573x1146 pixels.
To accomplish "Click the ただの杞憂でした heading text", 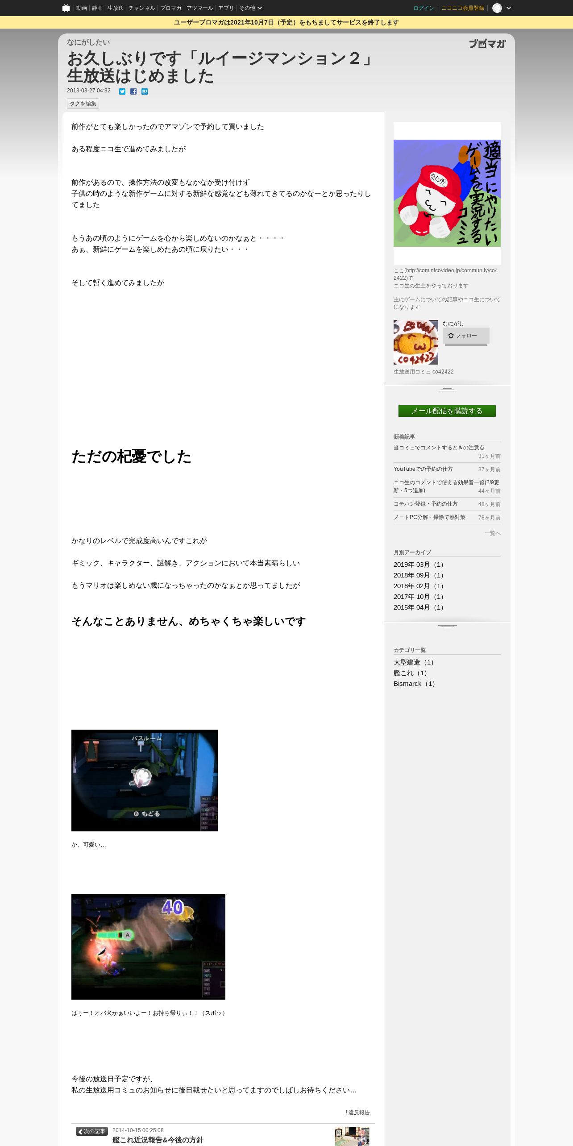I will point(131,457).
